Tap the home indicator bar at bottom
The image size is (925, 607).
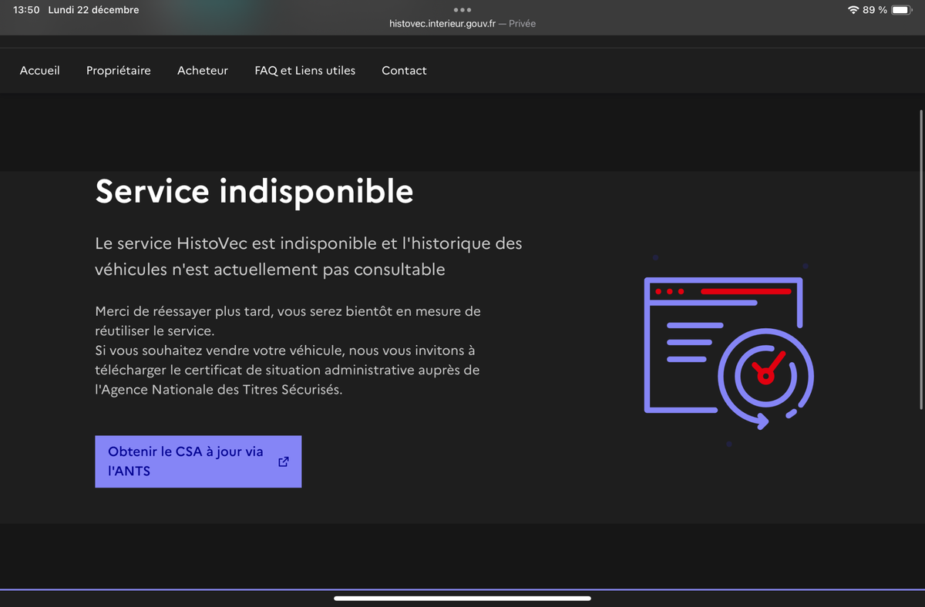(x=462, y=598)
